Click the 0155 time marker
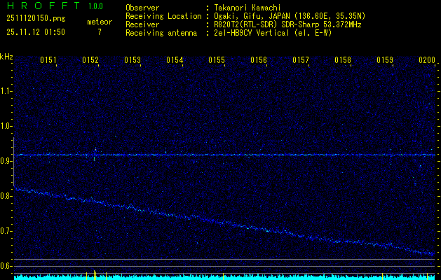Screen dimensions: 441x280 [x=217, y=61]
